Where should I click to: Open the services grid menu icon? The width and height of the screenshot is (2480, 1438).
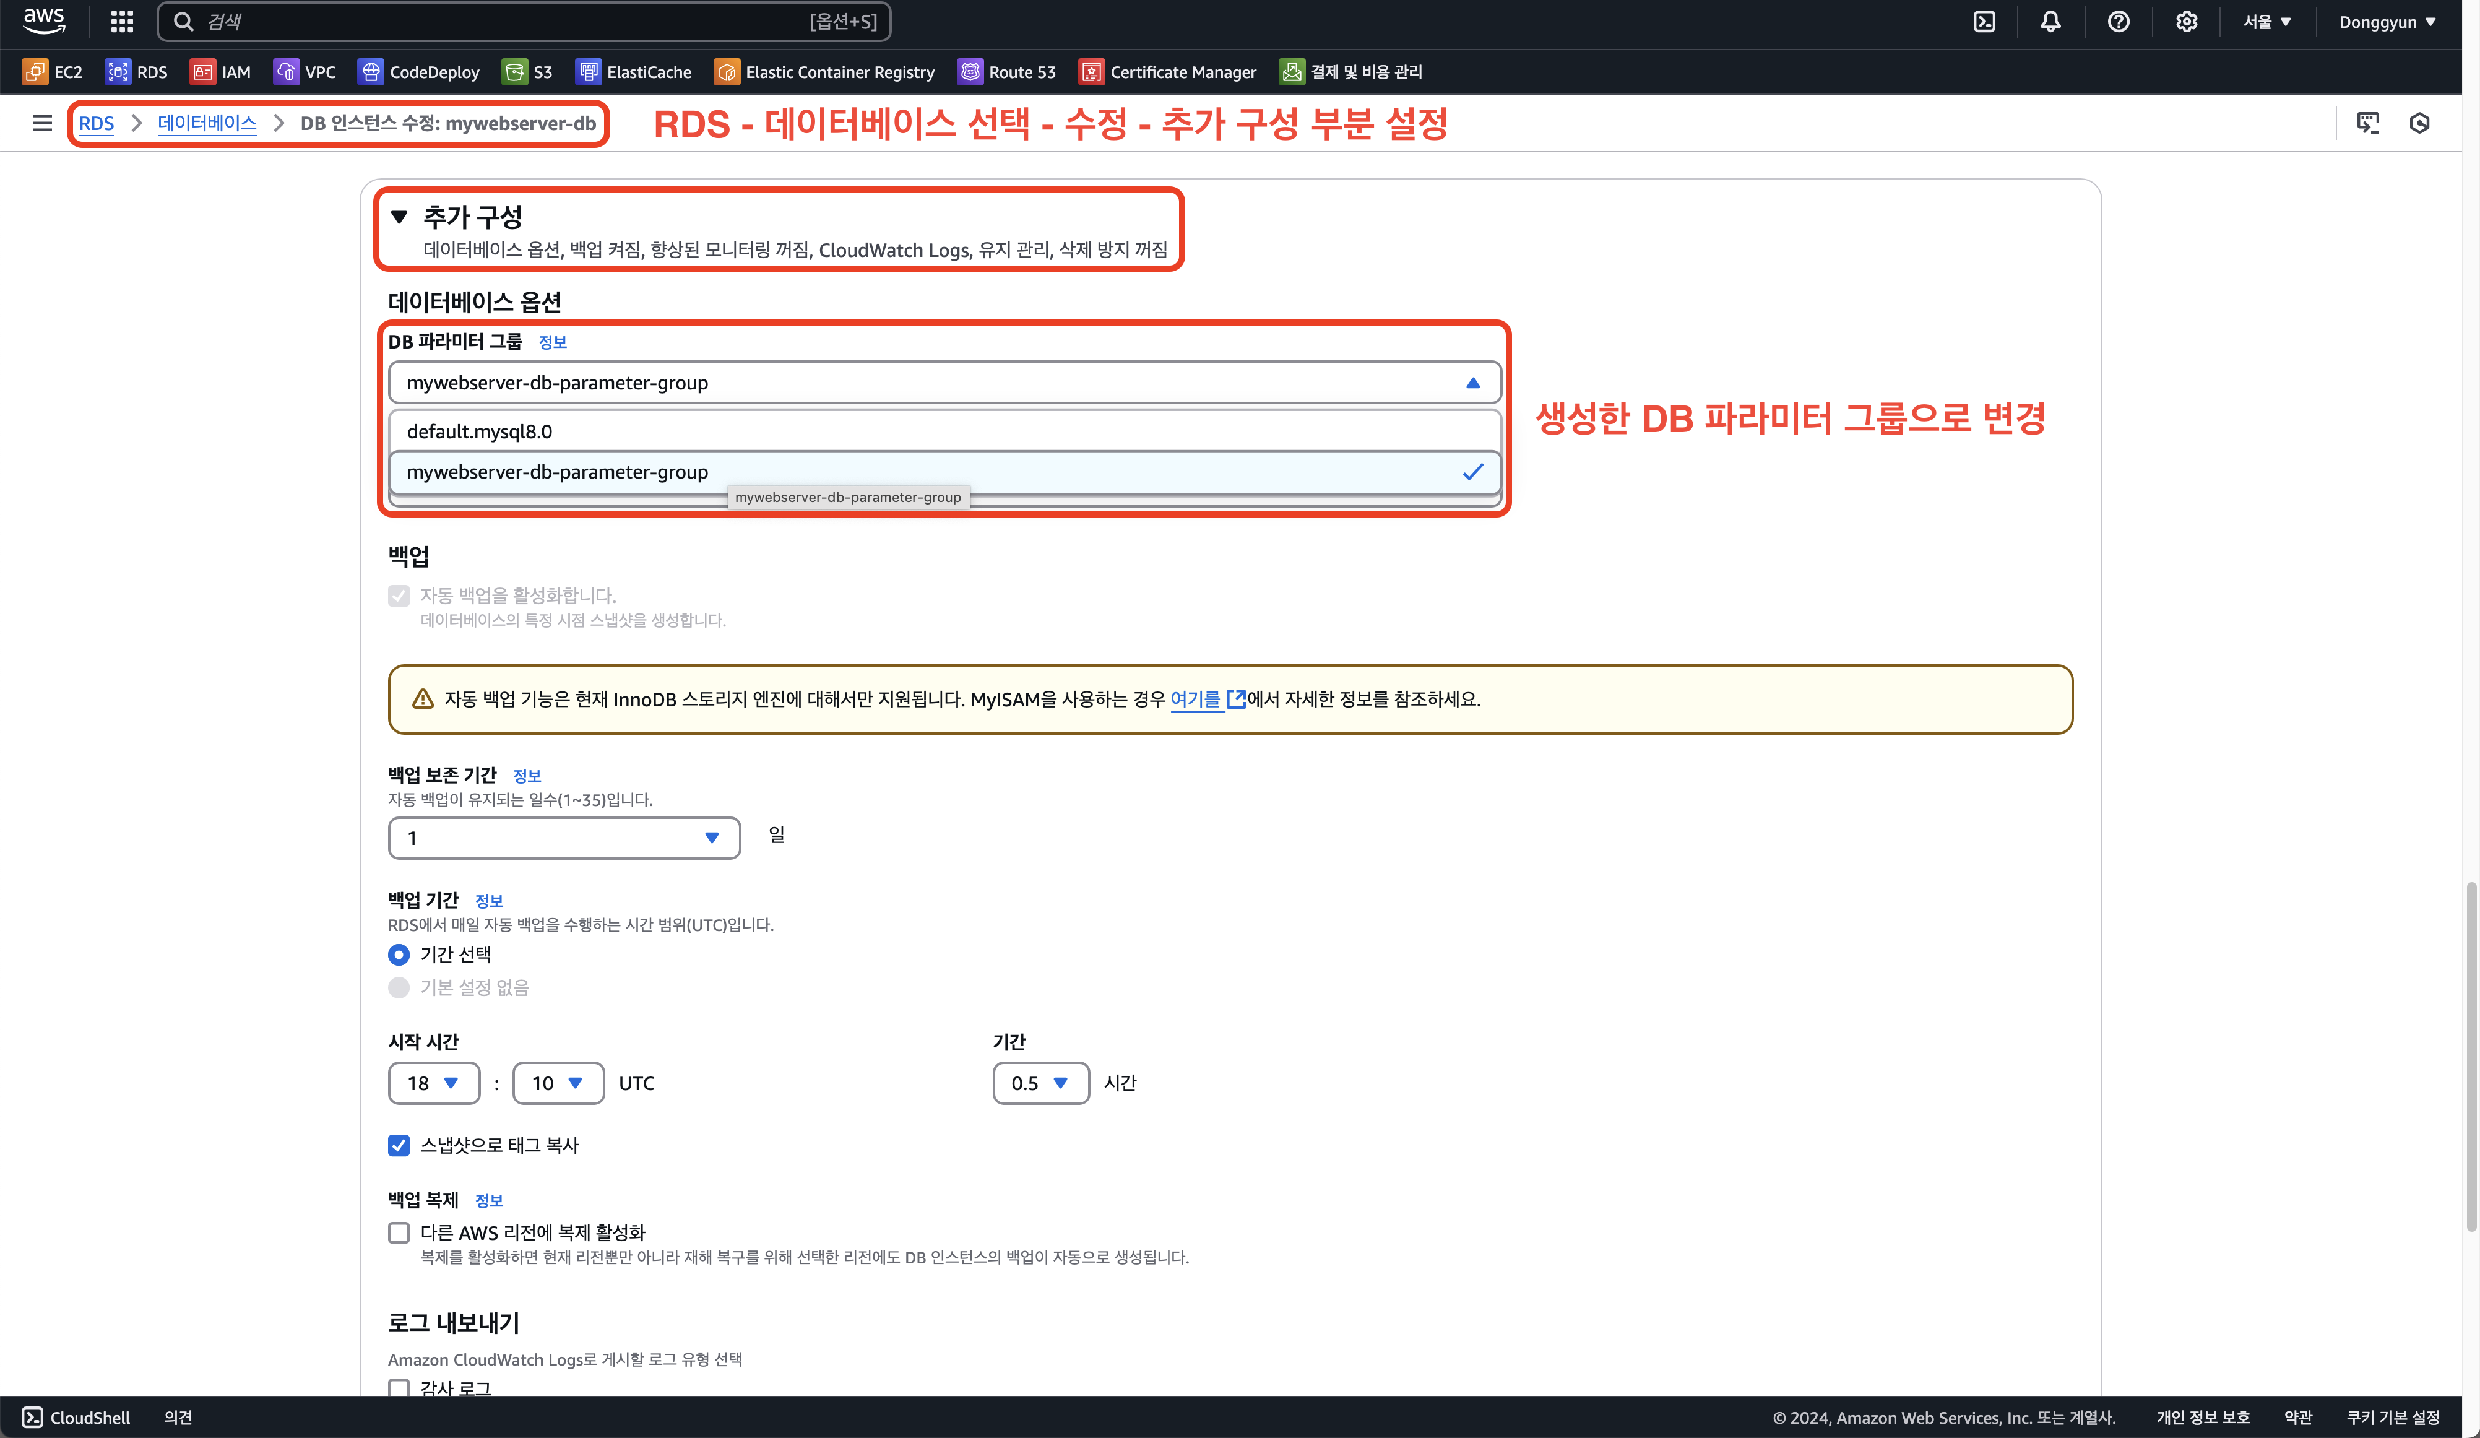(122, 22)
